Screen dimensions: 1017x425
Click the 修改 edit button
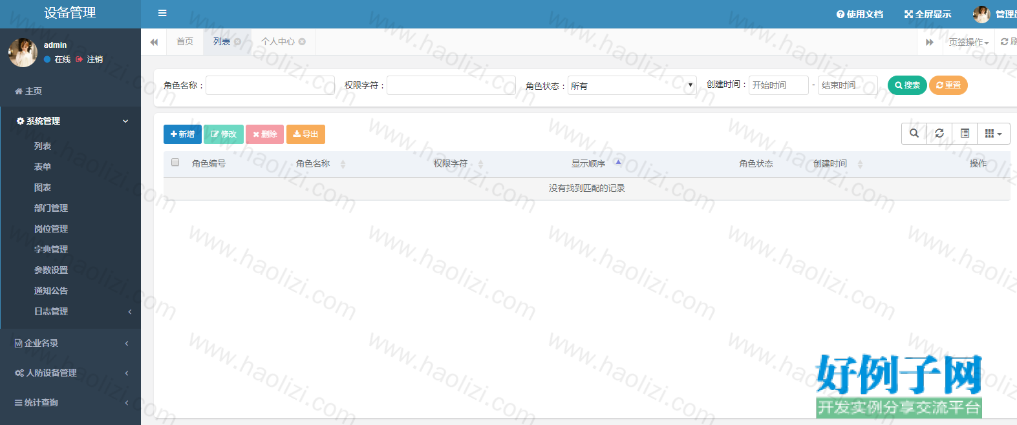(x=224, y=134)
